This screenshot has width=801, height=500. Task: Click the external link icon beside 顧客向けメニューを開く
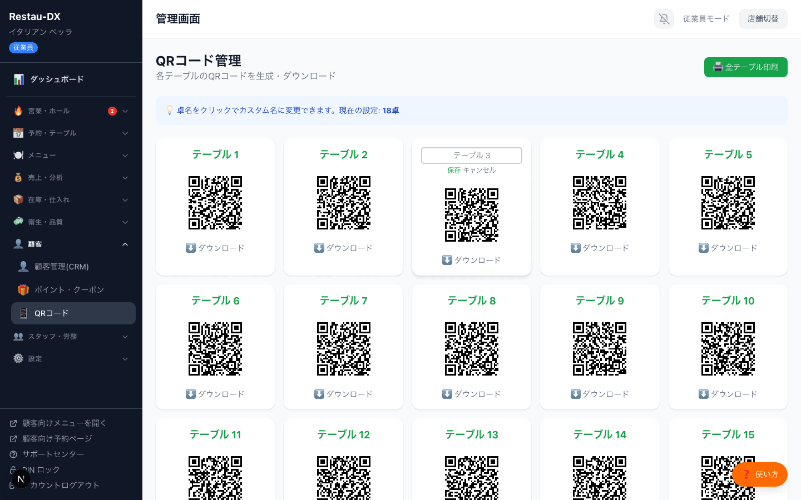[x=13, y=423]
